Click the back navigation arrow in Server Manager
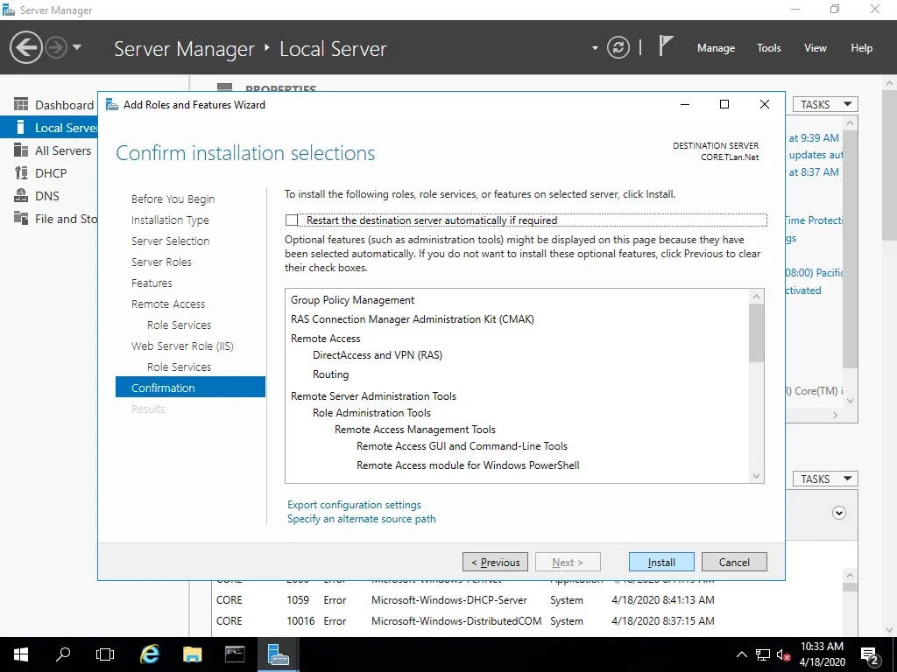897x672 pixels. pyautogui.click(x=25, y=47)
